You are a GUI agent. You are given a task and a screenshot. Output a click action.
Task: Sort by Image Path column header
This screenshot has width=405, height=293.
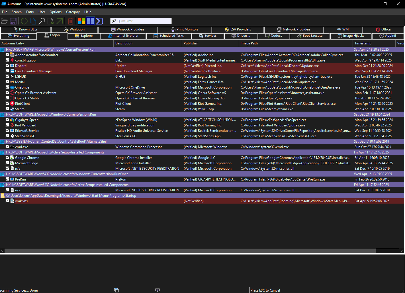tap(296, 43)
